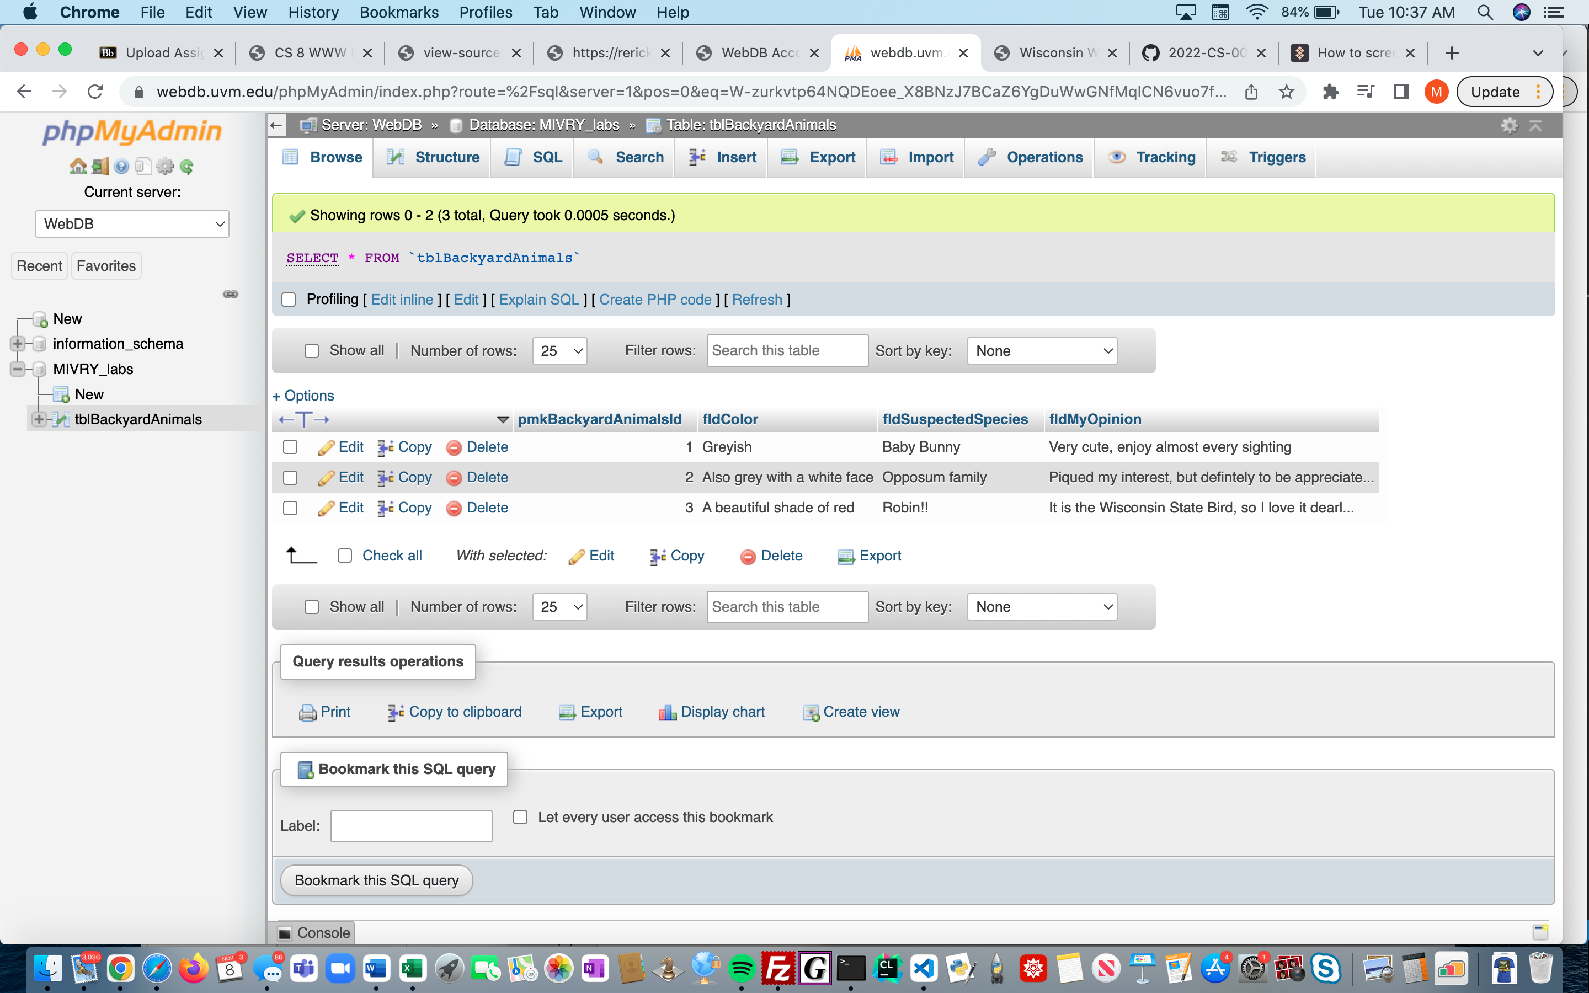The width and height of the screenshot is (1589, 993).
Task: Click the top Filter rows search field
Action: click(787, 351)
